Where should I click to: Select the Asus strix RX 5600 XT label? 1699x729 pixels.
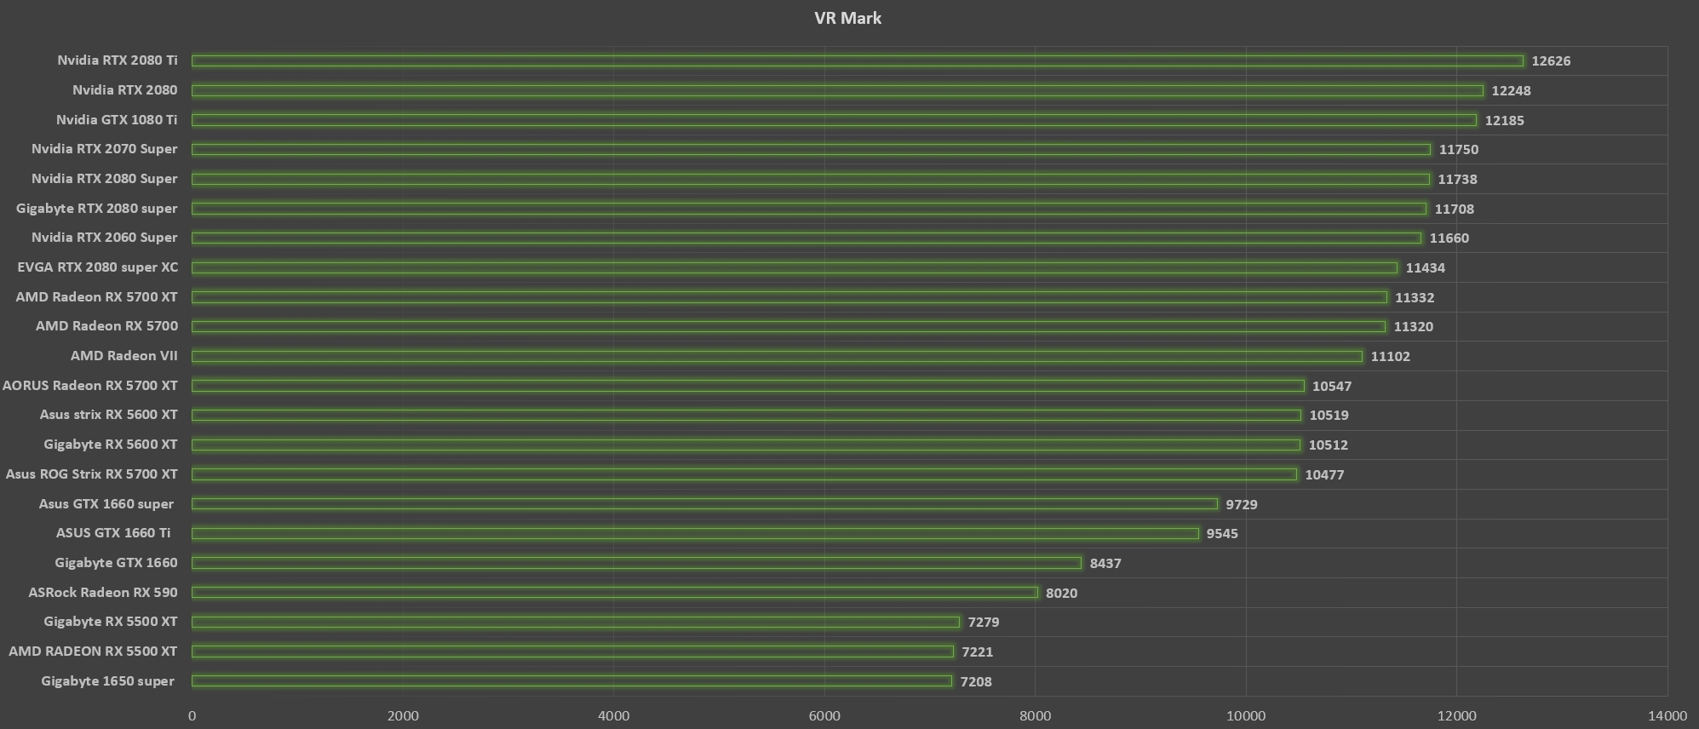tap(109, 415)
